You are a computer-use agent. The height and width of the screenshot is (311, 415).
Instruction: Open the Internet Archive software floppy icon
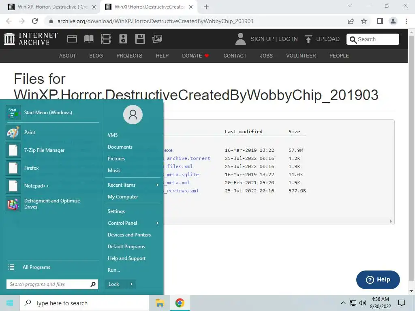pos(140,39)
